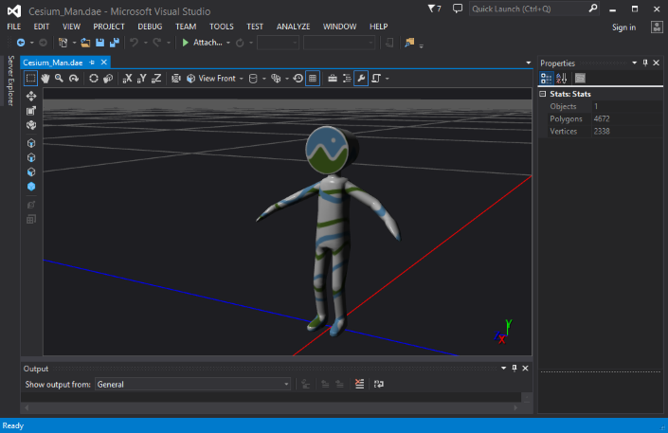The width and height of the screenshot is (668, 433).
Task: Click the Undo arrow
Action: (x=134, y=43)
